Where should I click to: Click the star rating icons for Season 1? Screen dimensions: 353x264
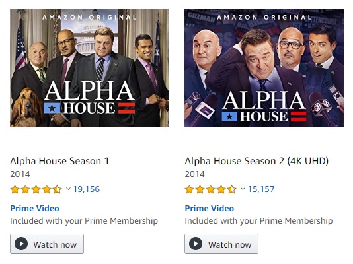click(36, 189)
